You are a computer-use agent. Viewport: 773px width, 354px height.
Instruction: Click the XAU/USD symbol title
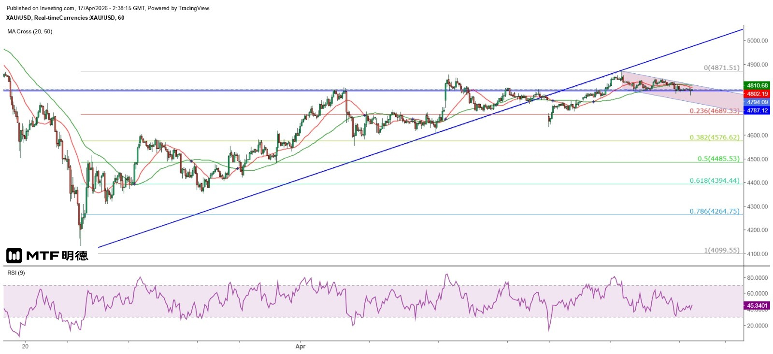(x=65, y=18)
